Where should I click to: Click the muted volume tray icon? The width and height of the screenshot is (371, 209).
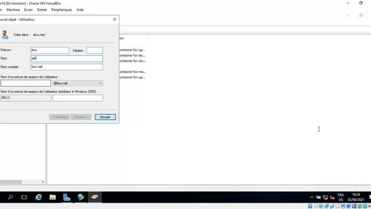click(332, 197)
